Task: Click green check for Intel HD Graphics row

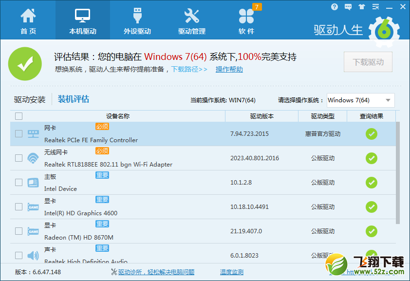Action: [372, 207]
